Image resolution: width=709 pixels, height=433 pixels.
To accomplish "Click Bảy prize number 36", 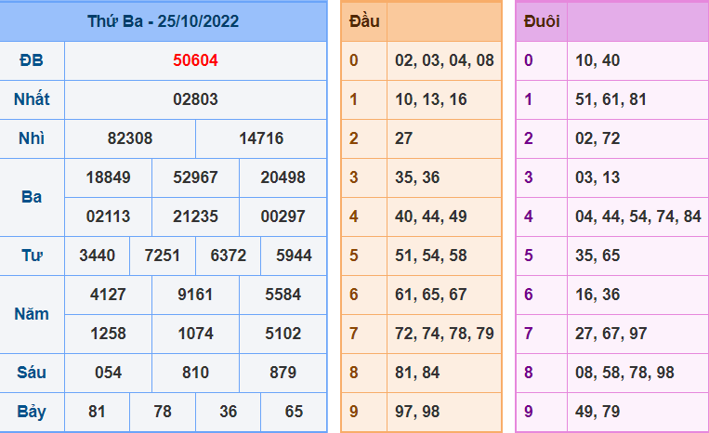I will (x=229, y=412).
